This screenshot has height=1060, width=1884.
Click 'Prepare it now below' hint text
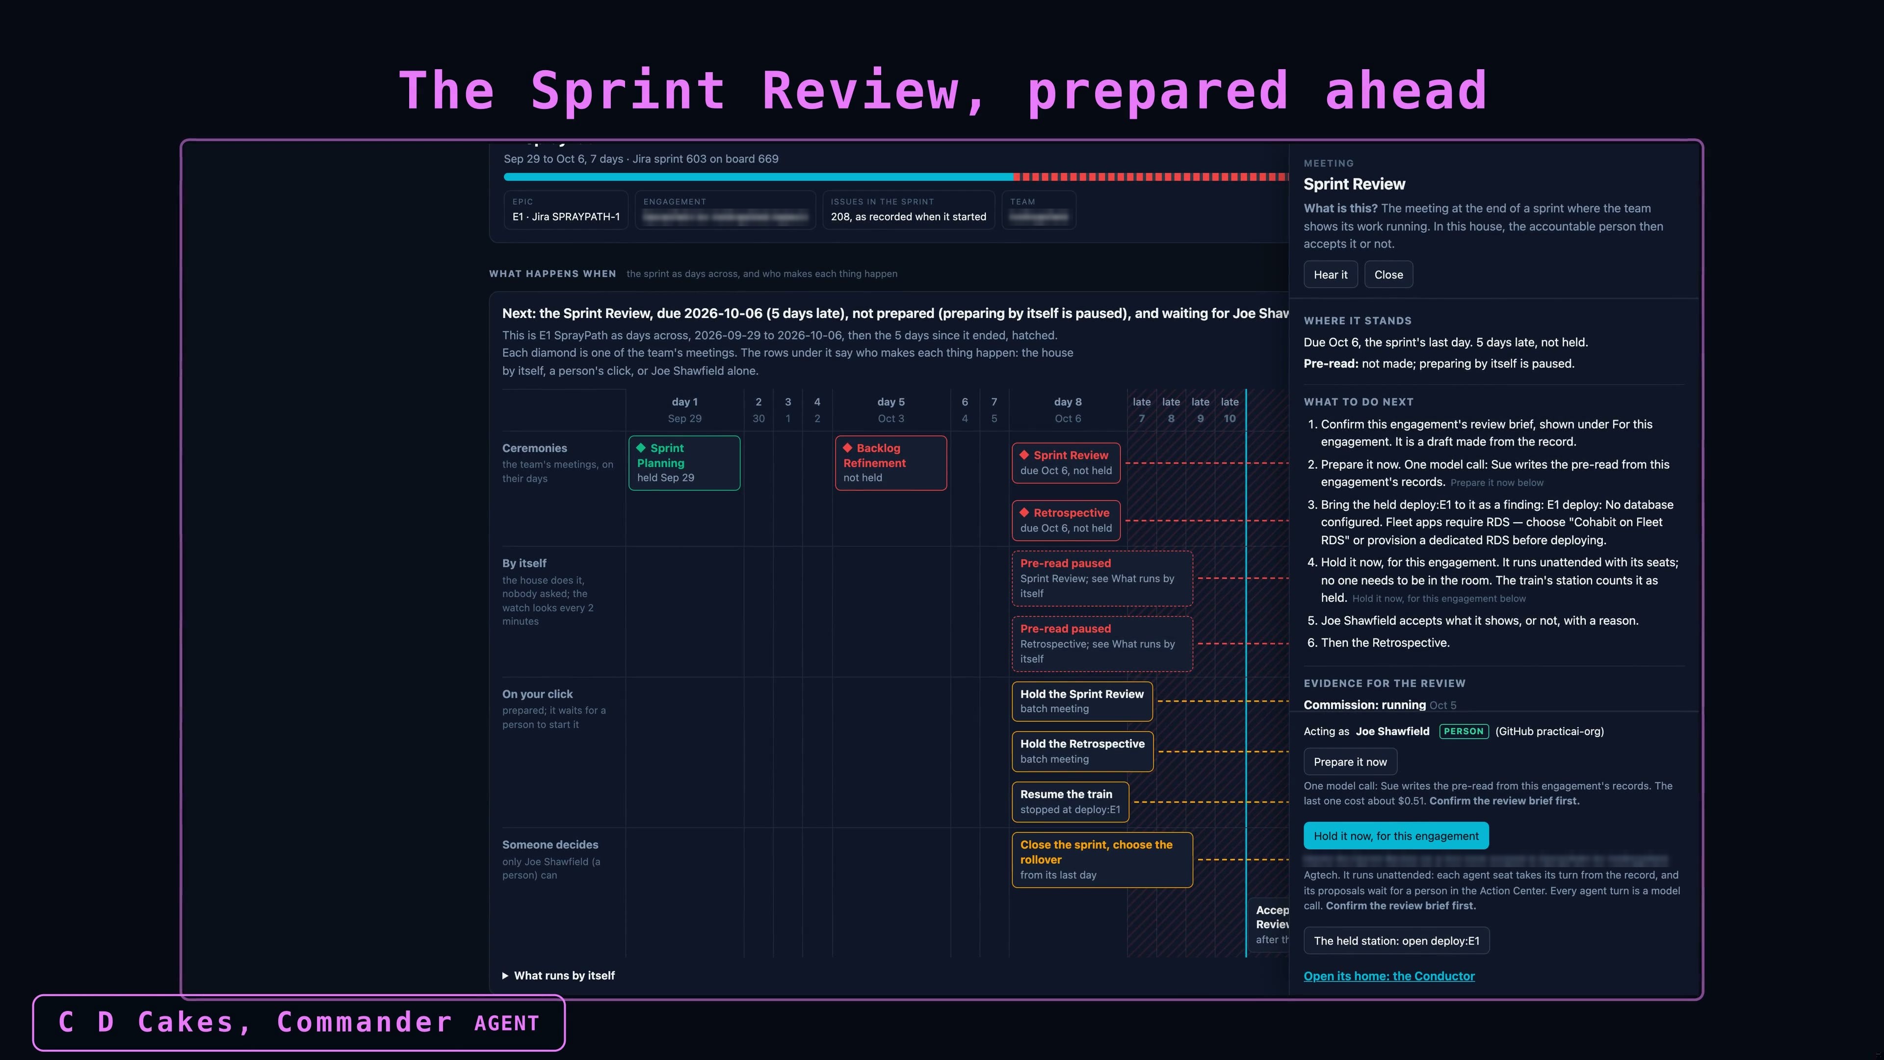[1496, 483]
